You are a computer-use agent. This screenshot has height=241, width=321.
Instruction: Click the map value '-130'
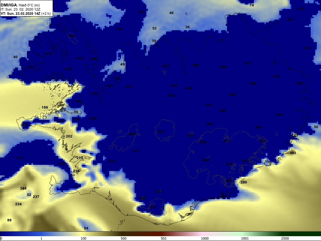(x=118, y=29)
